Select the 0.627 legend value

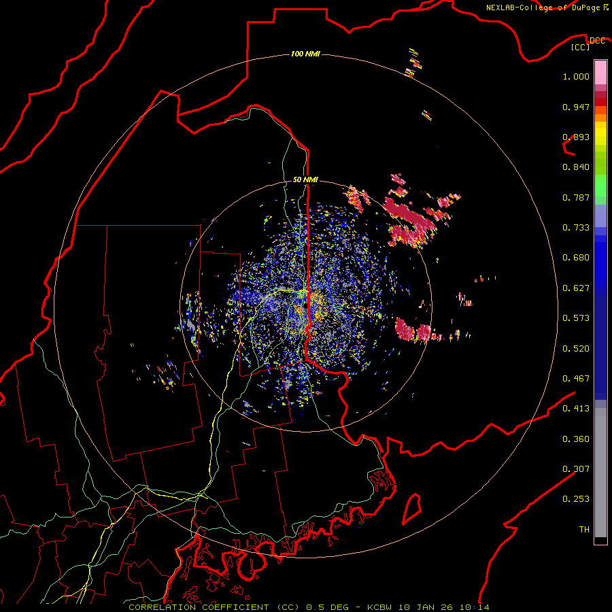[x=576, y=288]
